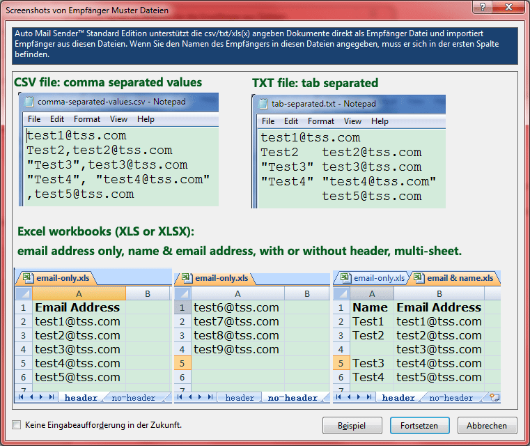Click select-all corner in the Name and Email Address sheet
Image resolution: width=530 pixels, height=446 pixels.
(x=341, y=293)
